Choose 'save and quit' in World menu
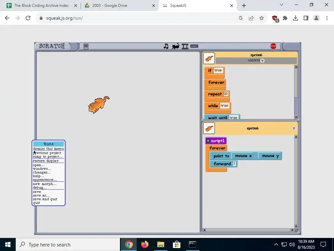Screen dimensions: 334x251 48,199
